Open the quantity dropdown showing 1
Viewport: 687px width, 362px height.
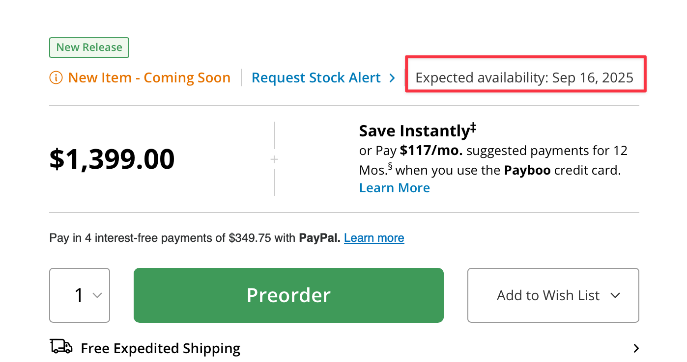point(80,295)
